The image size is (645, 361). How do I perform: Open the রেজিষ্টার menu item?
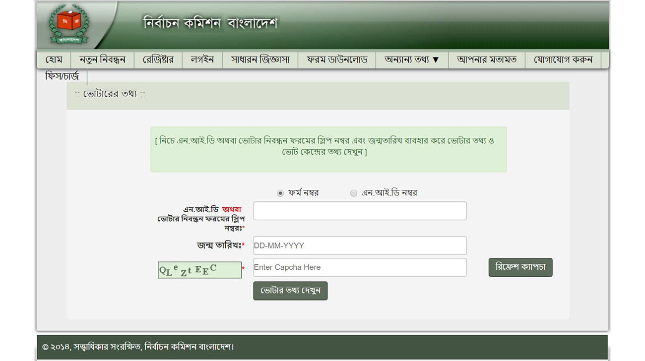pos(158,60)
